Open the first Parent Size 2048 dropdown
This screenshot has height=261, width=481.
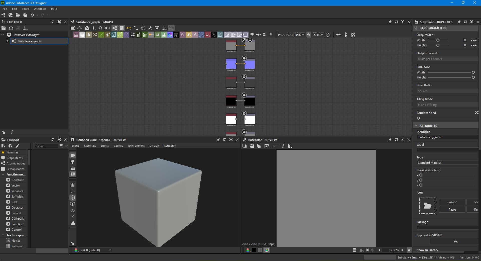(299, 35)
